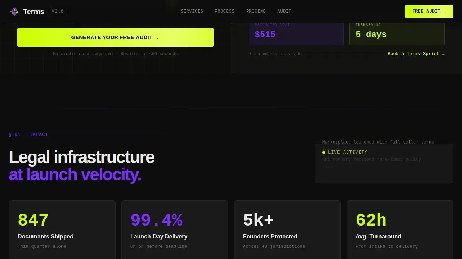Image resolution: width=462 pixels, height=259 pixels.
Task: Click the API company rate-limit policy entry
Action: (372, 159)
